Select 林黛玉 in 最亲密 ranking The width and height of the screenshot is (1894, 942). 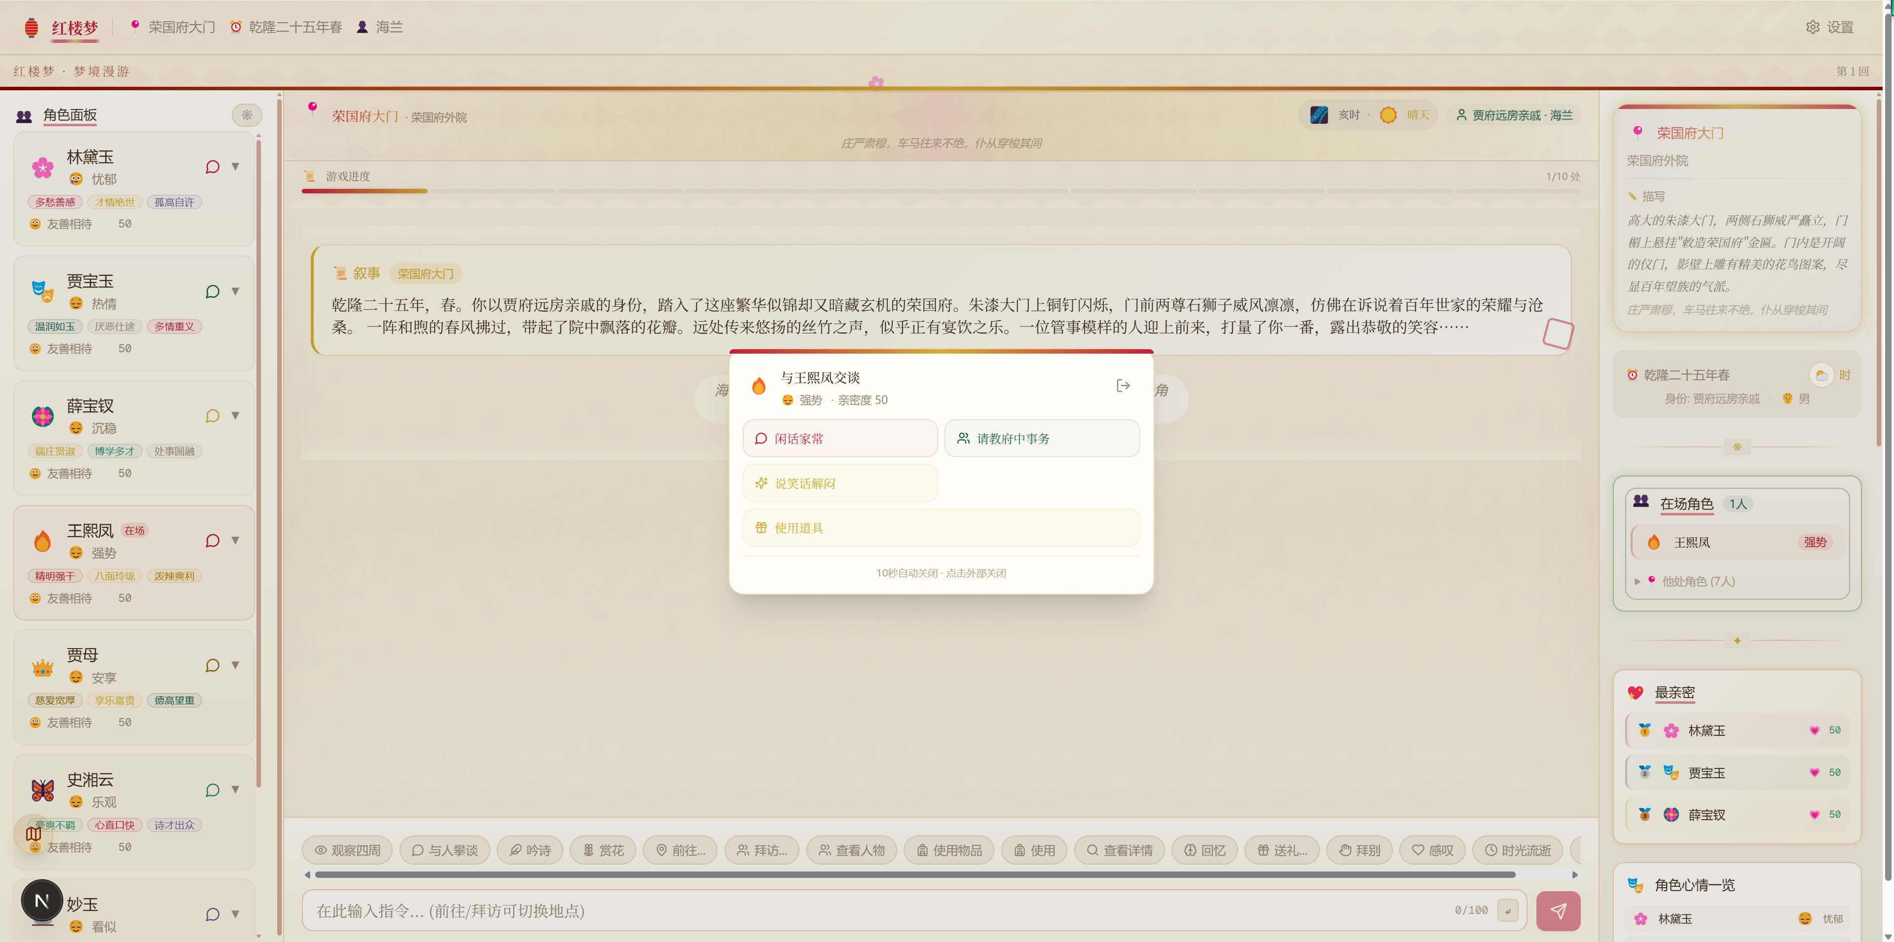(1737, 730)
